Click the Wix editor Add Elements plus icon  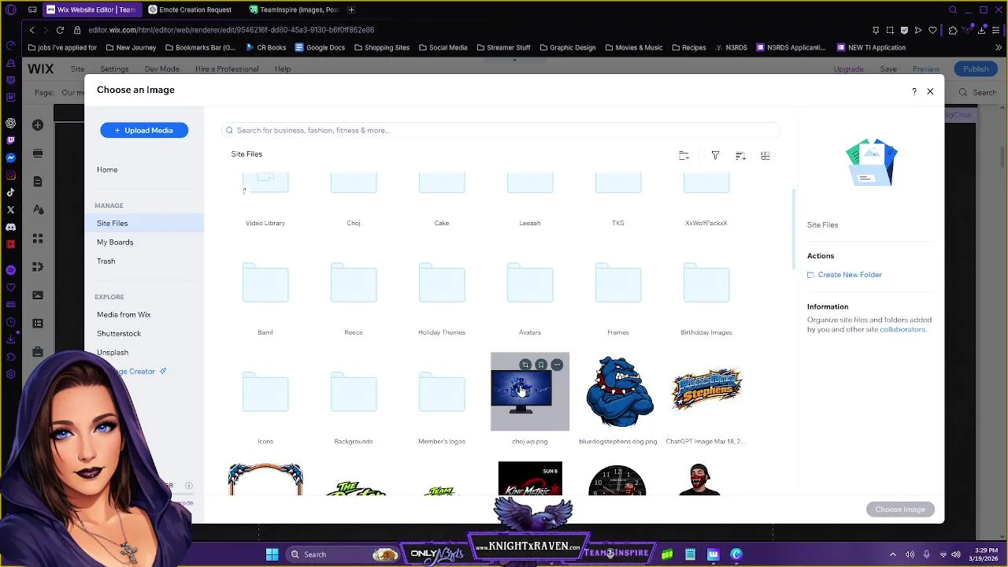38,125
